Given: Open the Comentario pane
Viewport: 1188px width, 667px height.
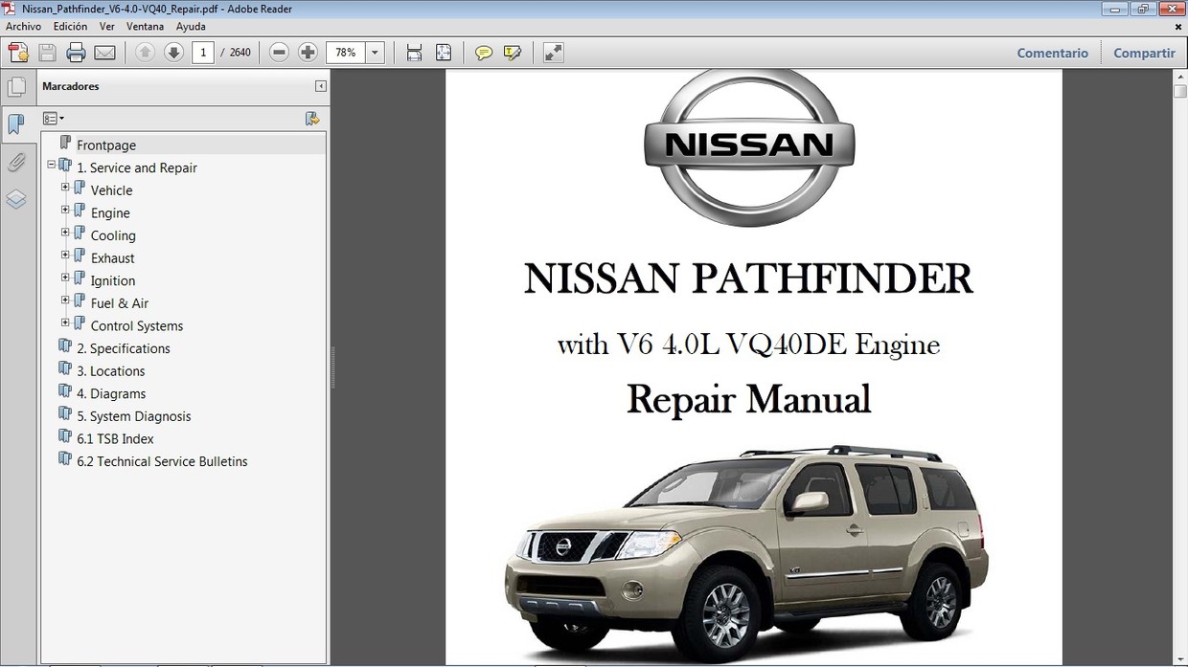Looking at the screenshot, I should [1052, 54].
